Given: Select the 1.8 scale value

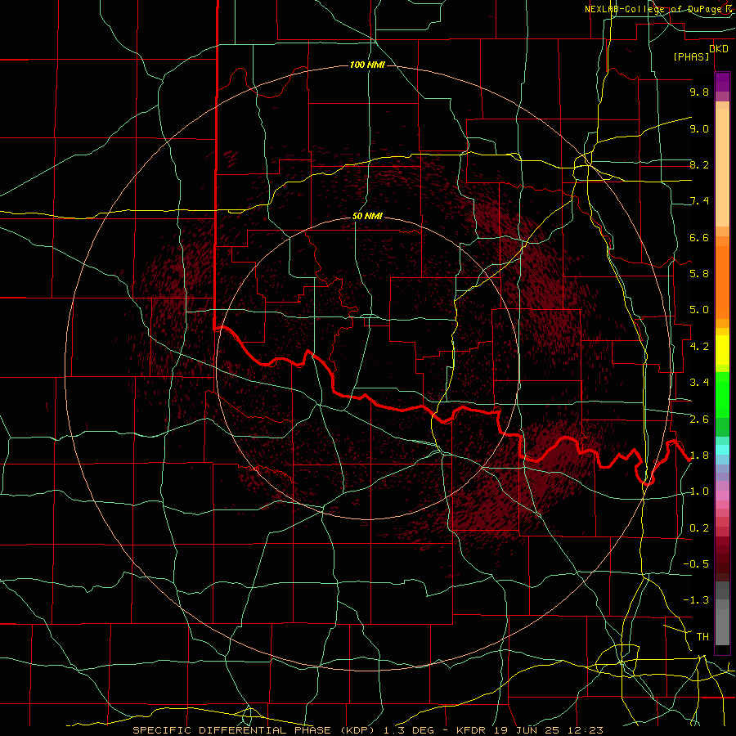Looking at the screenshot, I should [699, 456].
